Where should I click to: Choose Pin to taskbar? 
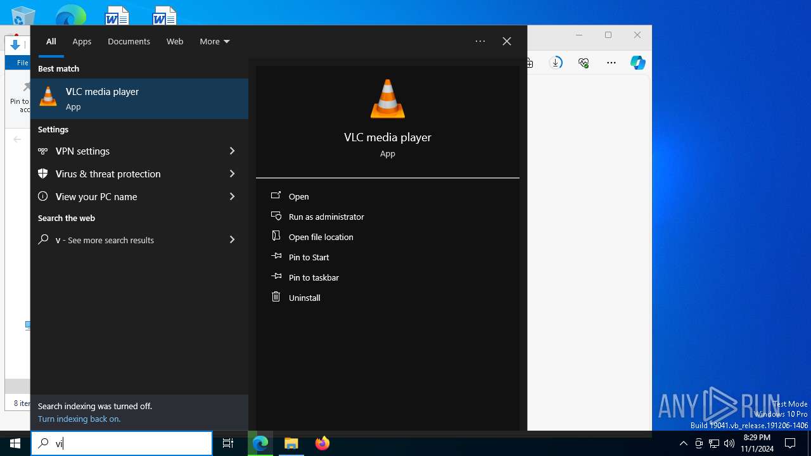[x=314, y=277]
